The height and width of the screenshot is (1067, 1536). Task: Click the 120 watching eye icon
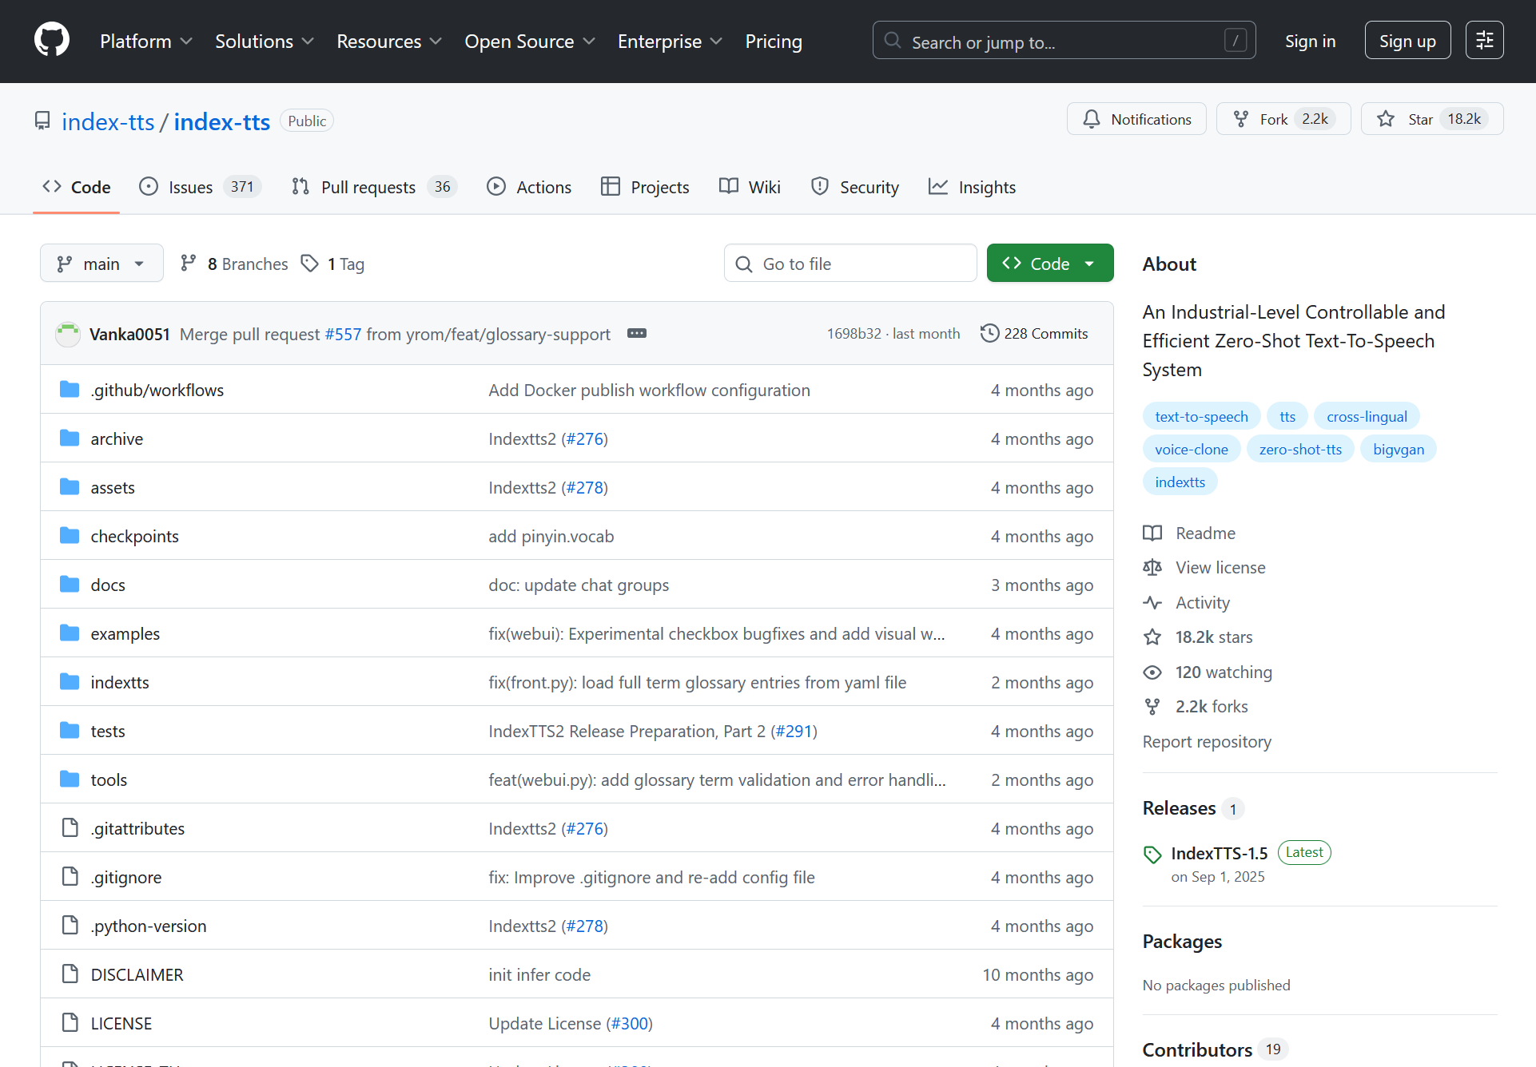1152,672
